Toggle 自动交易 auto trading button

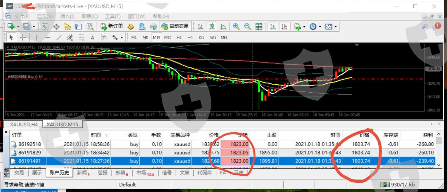tap(175, 27)
